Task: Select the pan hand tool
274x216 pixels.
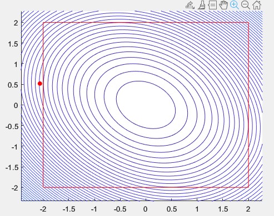Action: (x=223, y=5)
